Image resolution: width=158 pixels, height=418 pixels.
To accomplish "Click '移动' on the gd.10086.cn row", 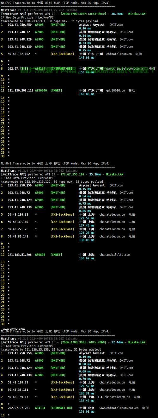I will point(132,90).
